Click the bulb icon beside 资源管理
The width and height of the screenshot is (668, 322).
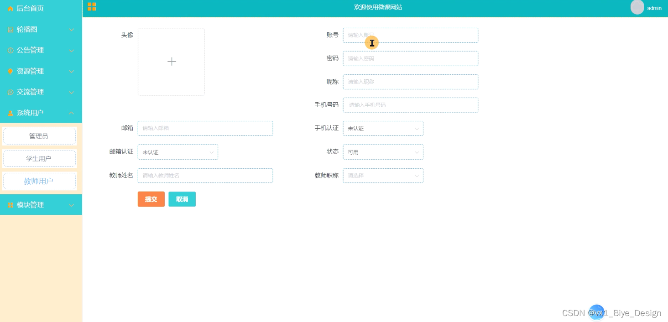[x=10, y=71]
